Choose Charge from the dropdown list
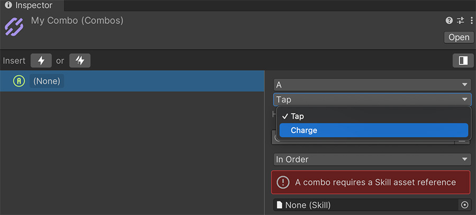Image resolution: width=476 pixels, height=215 pixels. click(374, 130)
